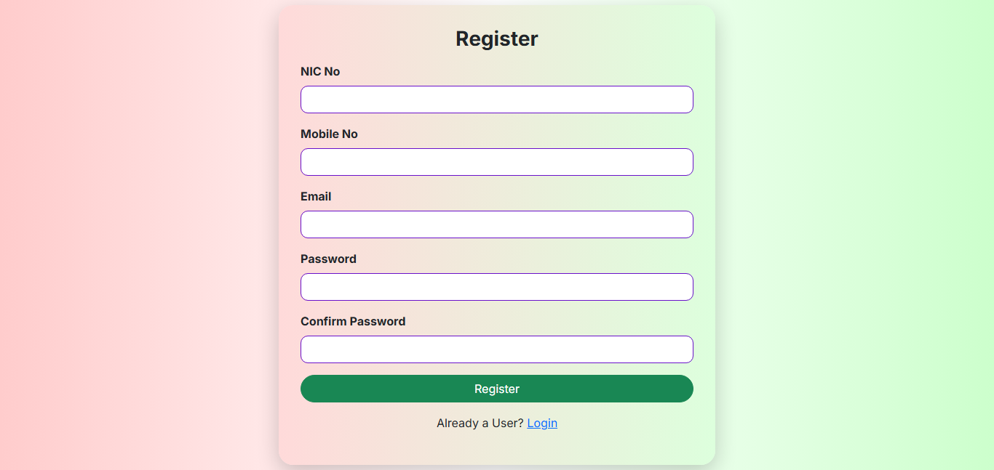
Task: Focus the Mobile No text box
Action: tap(497, 162)
